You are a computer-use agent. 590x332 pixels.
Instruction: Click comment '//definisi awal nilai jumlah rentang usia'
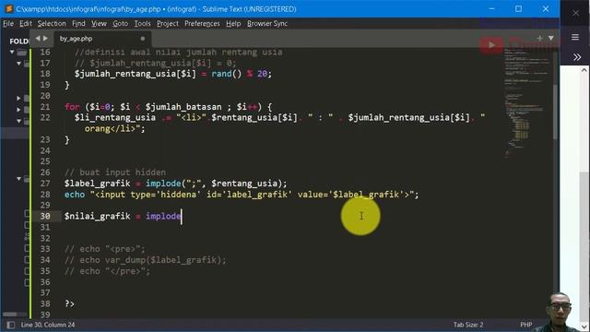tap(178, 52)
